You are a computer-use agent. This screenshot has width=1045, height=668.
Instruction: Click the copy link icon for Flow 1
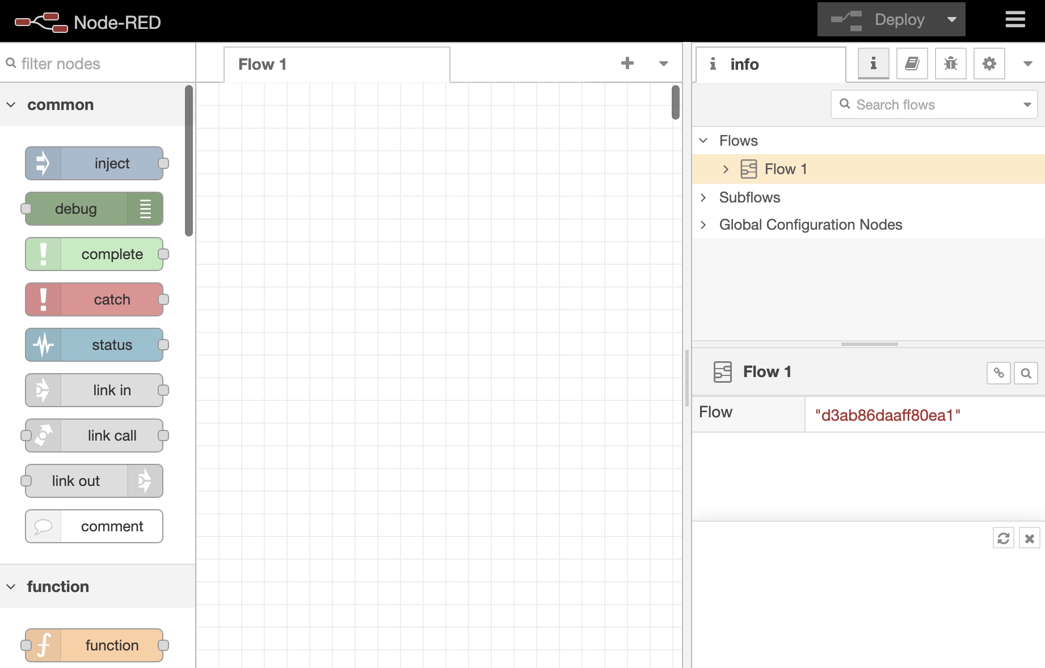tap(998, 373)
